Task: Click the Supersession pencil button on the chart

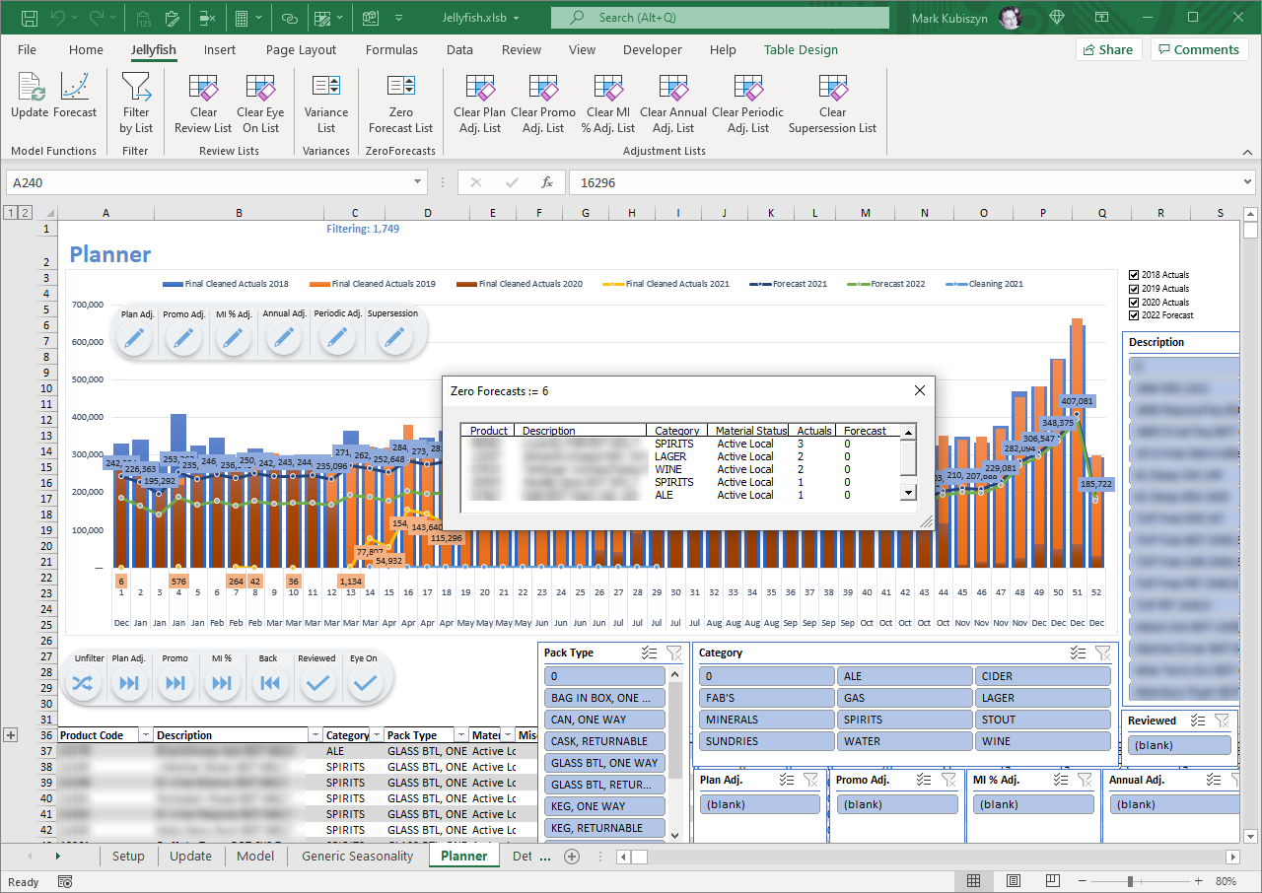Action: [x=394, y=339]
